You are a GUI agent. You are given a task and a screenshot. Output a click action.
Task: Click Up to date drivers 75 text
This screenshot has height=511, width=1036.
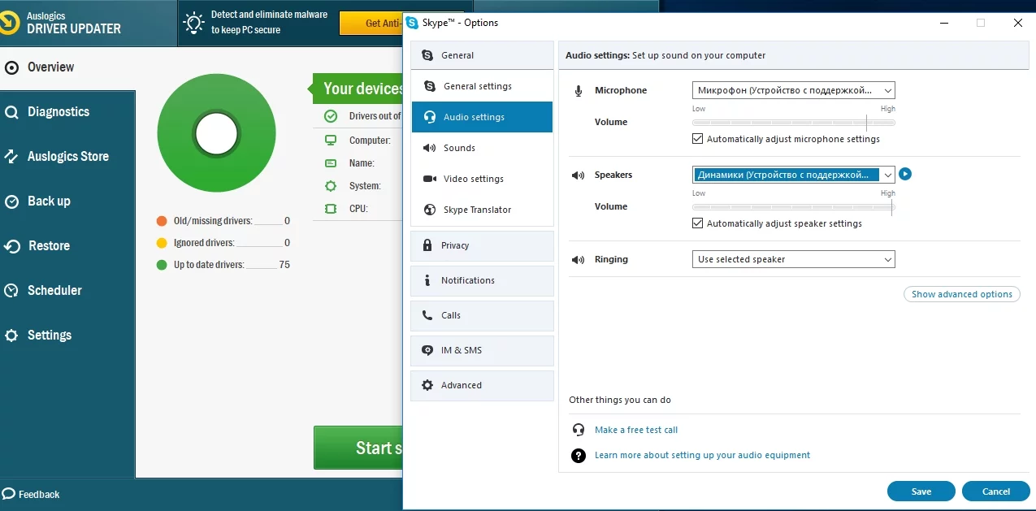pyautogui.click(x=232, y=265)
